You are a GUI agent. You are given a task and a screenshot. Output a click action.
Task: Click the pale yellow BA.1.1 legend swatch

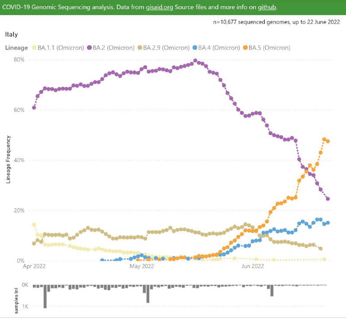pos(34,48)
